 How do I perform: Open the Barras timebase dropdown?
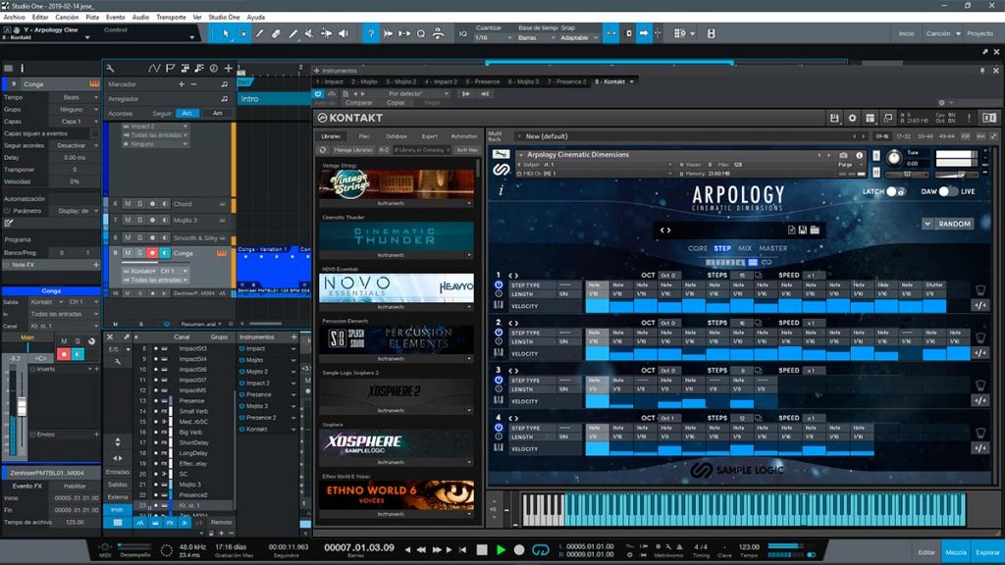[x=536, y=38]
